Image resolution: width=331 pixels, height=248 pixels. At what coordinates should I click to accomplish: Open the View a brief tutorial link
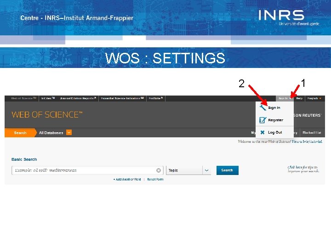coord(307,141)
